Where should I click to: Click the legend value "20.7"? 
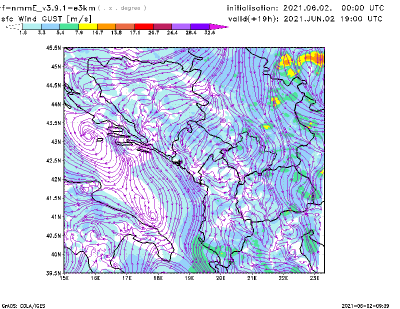(x=153, y=32)
